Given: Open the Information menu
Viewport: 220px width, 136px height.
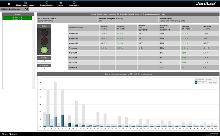Looking at the screenshot, I should (x=74, y=4).
